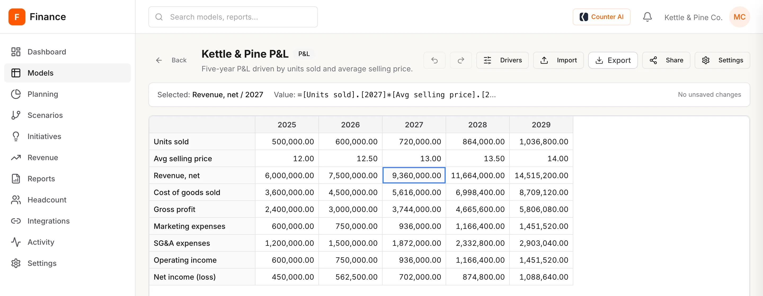763x296 pixels.
Task: Click the Import button
Action: [x=558, y=60]
